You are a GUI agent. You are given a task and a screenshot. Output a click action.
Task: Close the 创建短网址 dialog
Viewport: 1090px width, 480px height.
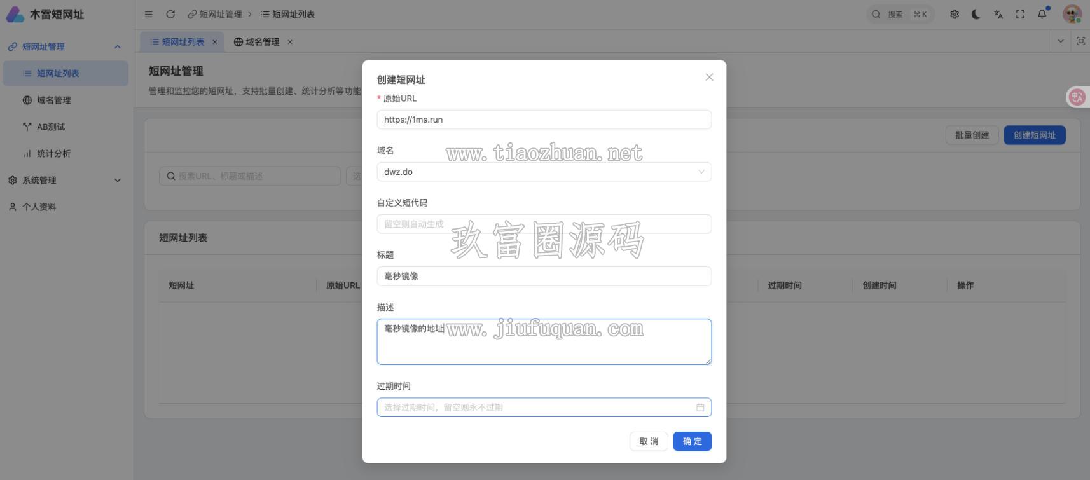[x=709, y=77]
